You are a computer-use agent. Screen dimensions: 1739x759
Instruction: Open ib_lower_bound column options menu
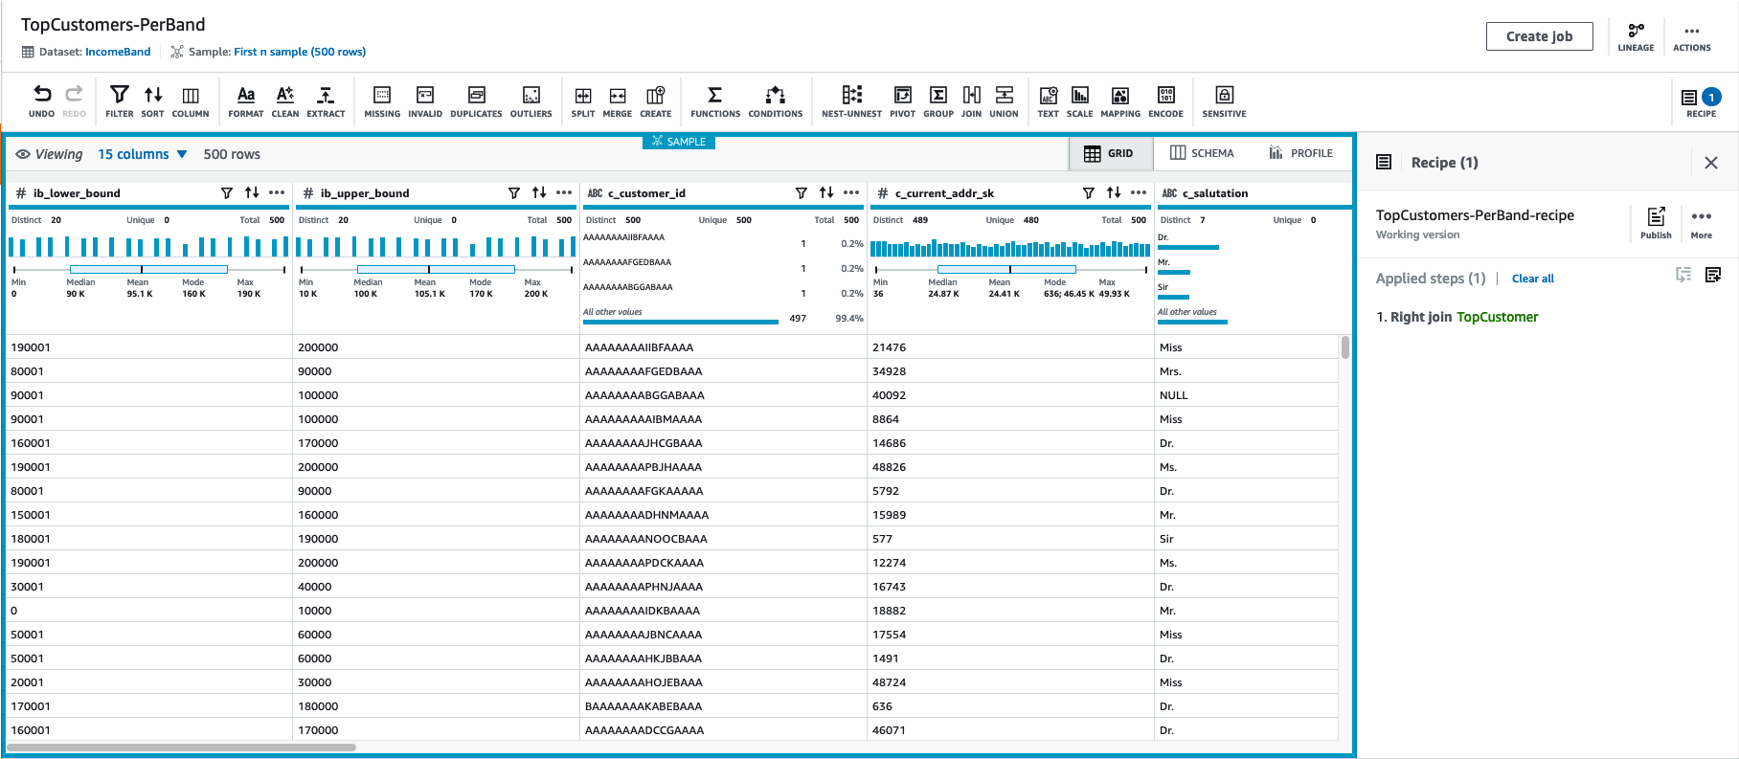(x=277, y=193)
